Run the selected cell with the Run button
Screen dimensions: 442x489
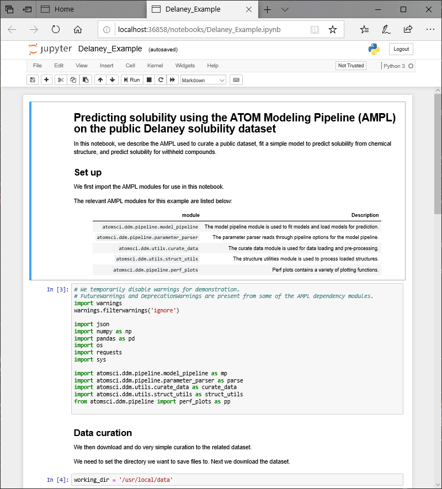pos(131,79)
